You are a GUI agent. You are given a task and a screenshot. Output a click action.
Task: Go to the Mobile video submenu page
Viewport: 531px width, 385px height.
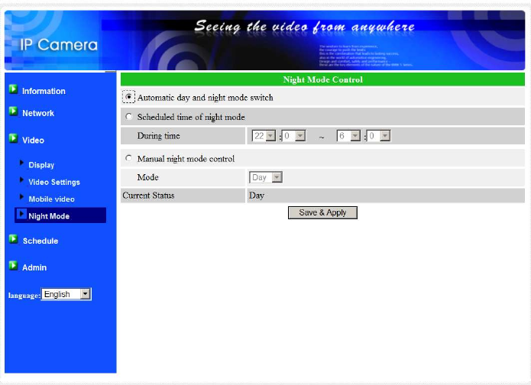click(51, 199)
